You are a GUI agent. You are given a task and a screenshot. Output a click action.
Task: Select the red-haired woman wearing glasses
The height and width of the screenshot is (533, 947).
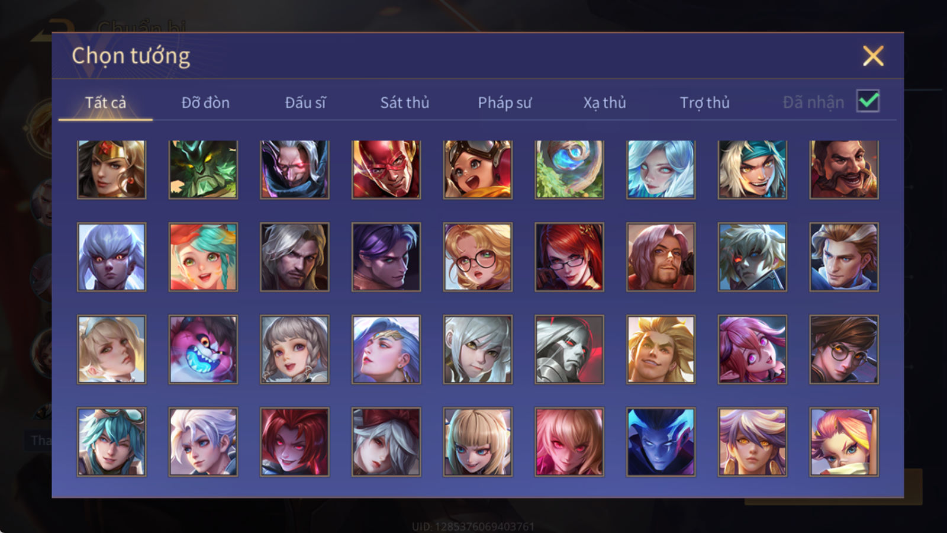569,257
